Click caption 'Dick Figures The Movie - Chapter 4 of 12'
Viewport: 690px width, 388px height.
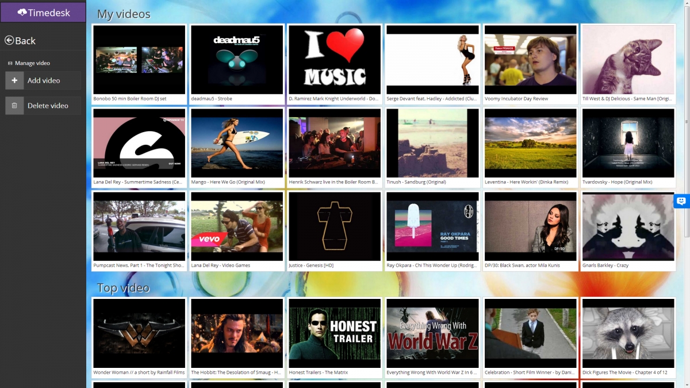coord(625,372)
